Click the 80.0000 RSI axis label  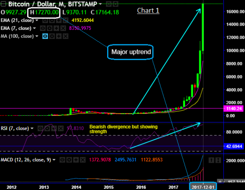[x=234, y=132]
